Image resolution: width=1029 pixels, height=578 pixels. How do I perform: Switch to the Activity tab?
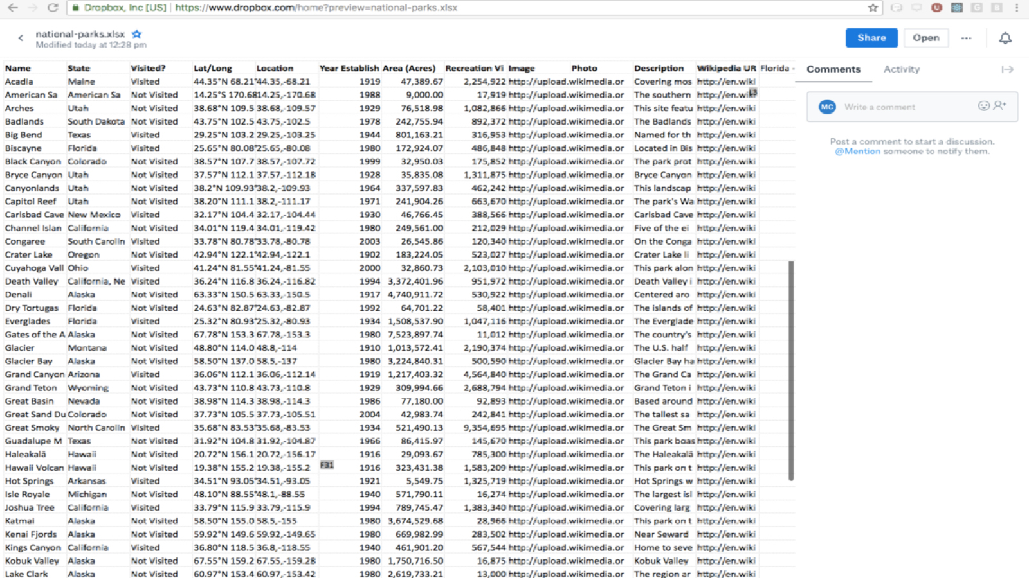point(902,69)
